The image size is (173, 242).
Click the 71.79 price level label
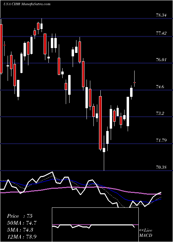(x=161, y=140)
